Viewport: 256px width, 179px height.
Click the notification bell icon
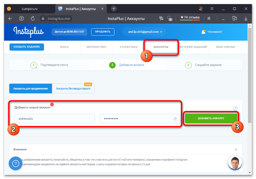(x=204, y=32)
